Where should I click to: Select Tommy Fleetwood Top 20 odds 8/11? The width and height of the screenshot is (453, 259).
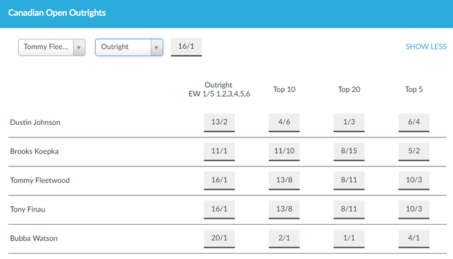(x=349, y=180)
